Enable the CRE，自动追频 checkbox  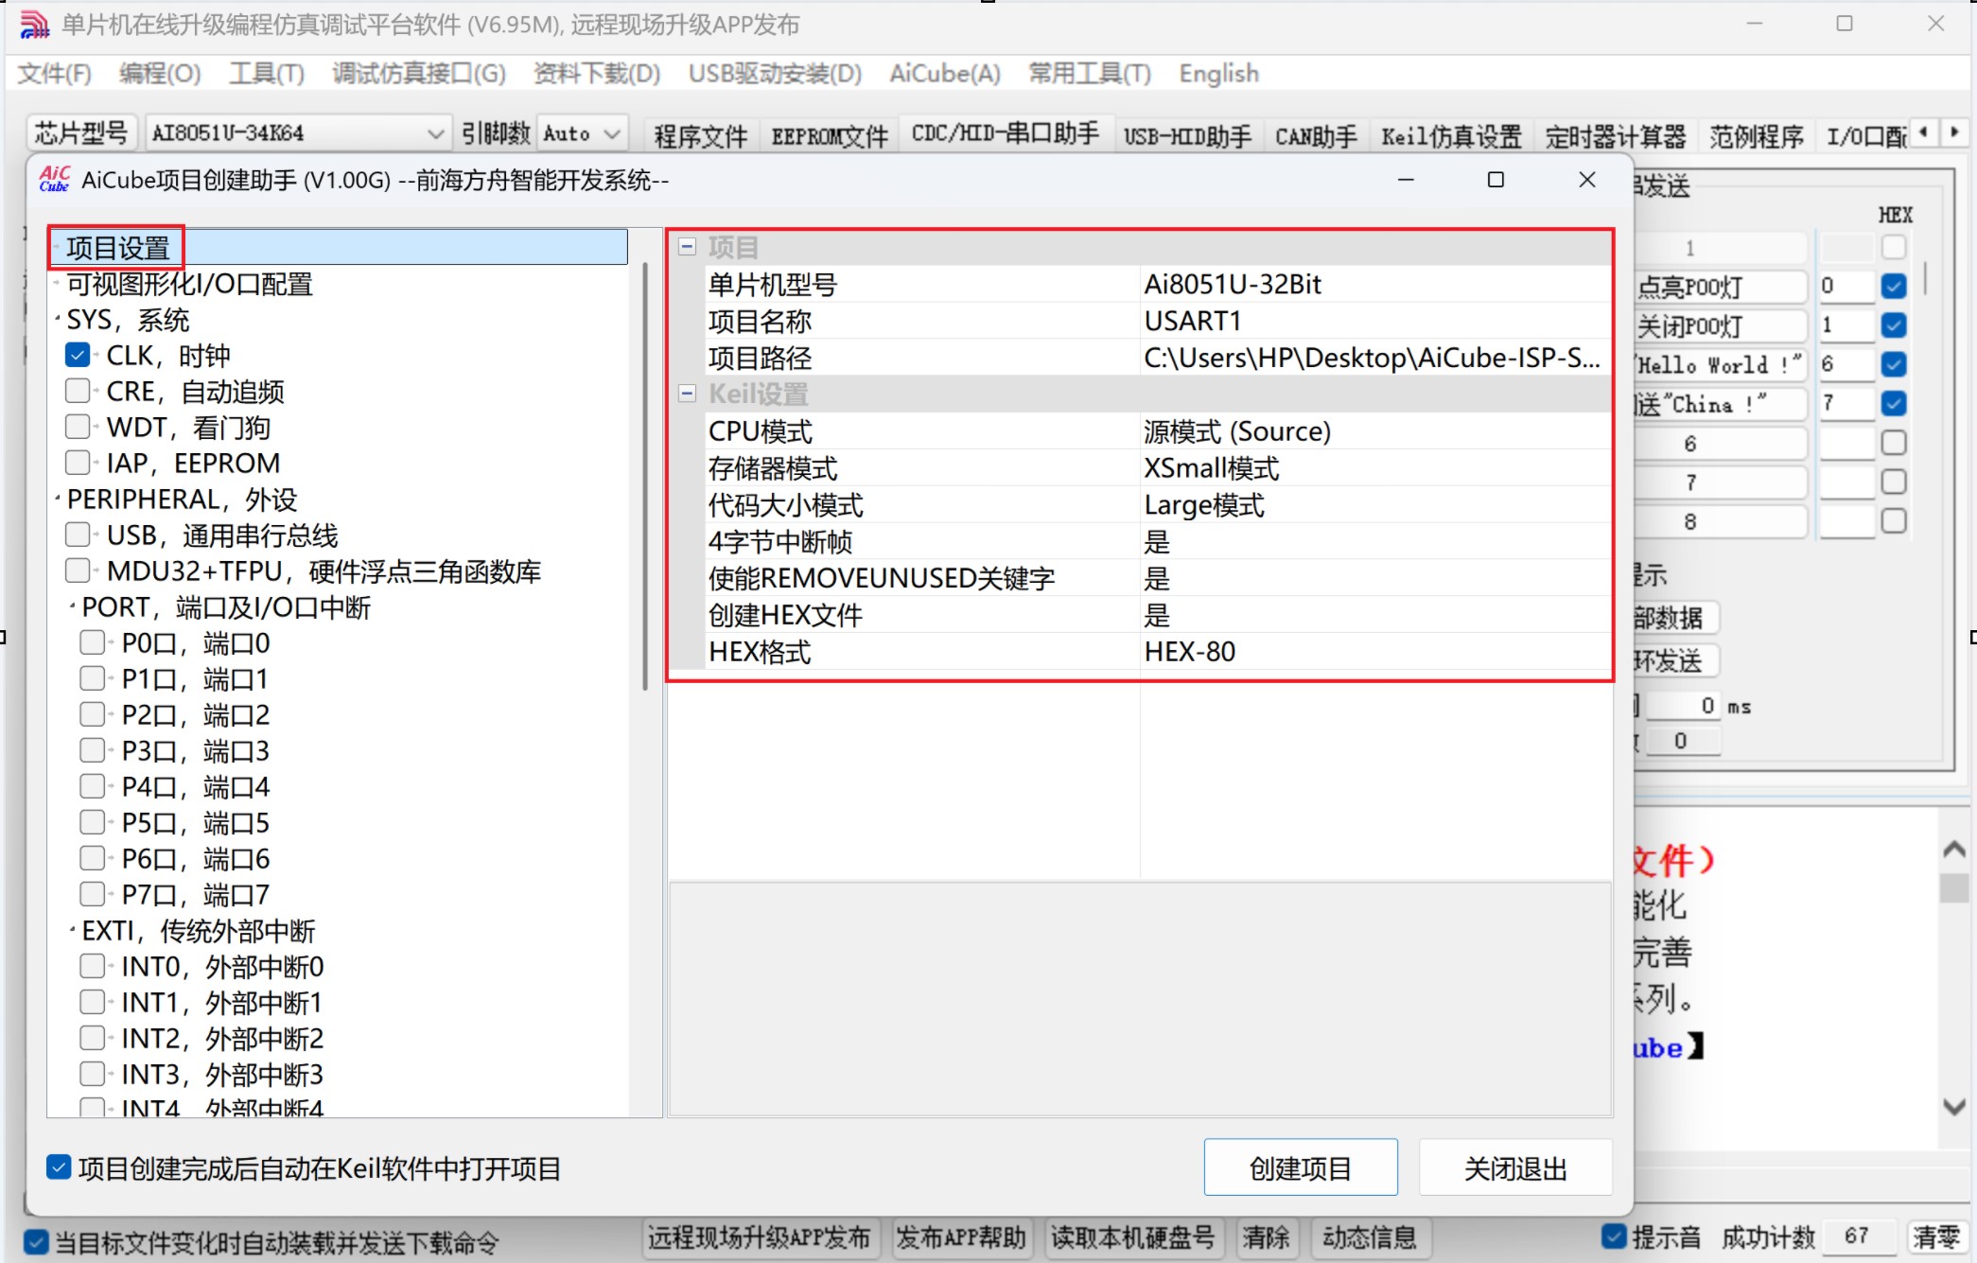coord(78,391)
